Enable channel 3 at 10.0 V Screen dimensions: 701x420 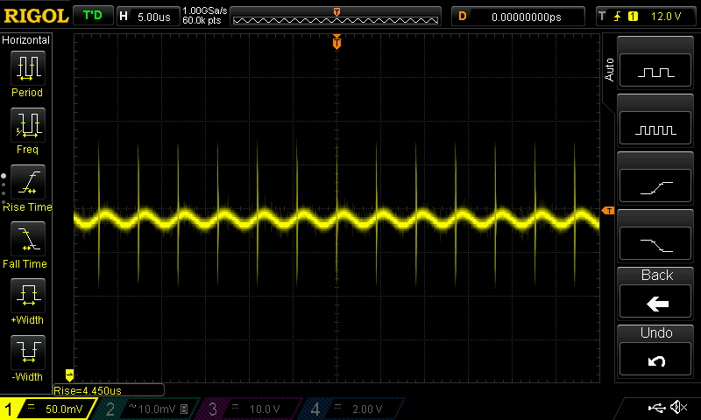pyautogui.click(x=248, y=409)
